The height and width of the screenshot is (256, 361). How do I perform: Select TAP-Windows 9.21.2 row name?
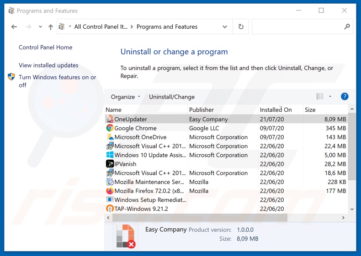(141, 209)
